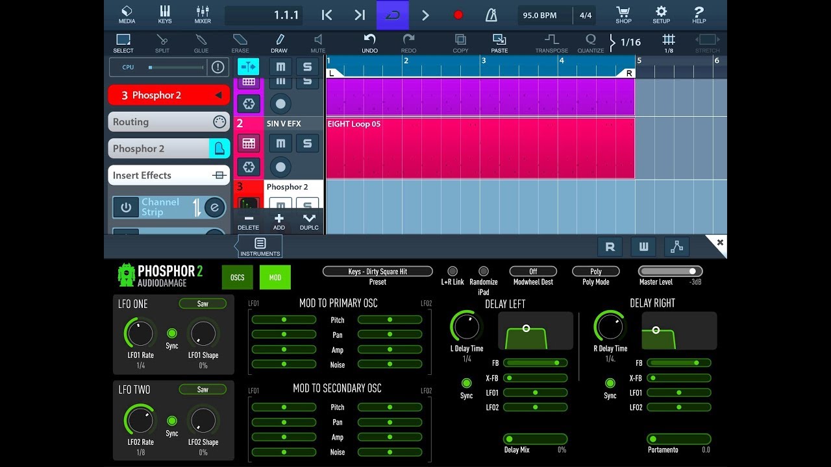
Task: Choose the Glue tool
Action: (x=201, y=43)
